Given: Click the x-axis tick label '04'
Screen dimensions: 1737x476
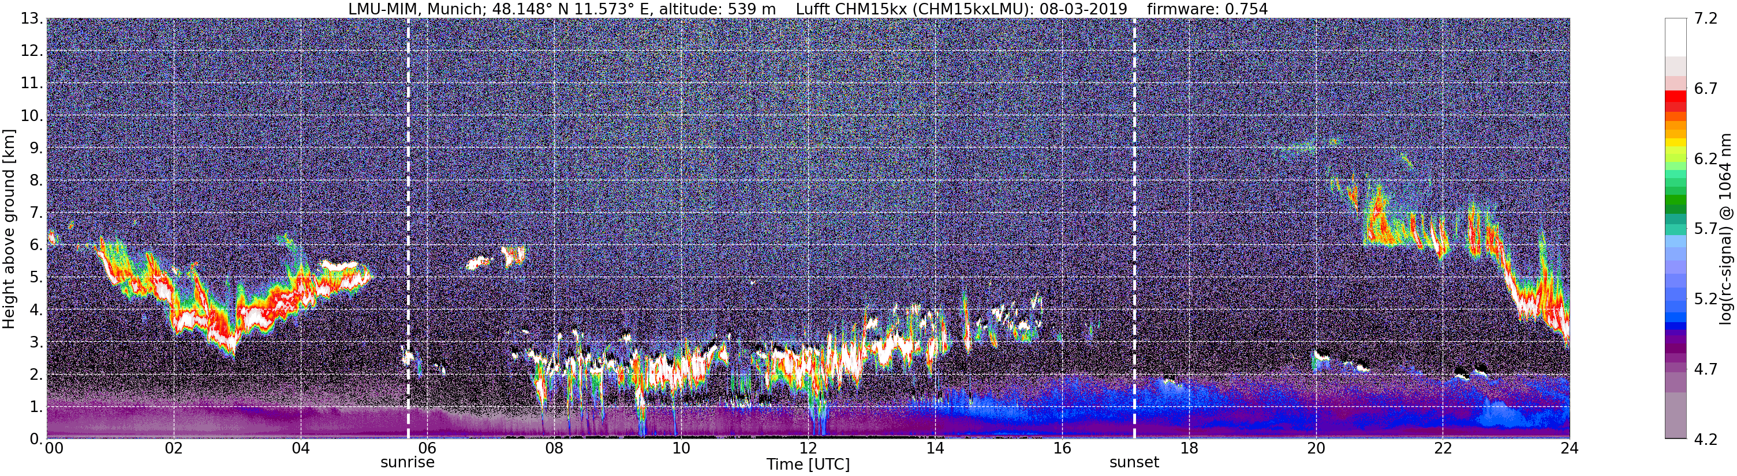Looking at the screenshot, I should tap(301, 448).
